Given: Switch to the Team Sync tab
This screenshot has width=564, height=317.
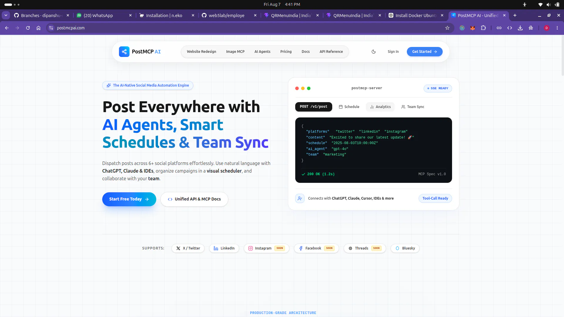Looking at the screenshot, I should 413,107.
